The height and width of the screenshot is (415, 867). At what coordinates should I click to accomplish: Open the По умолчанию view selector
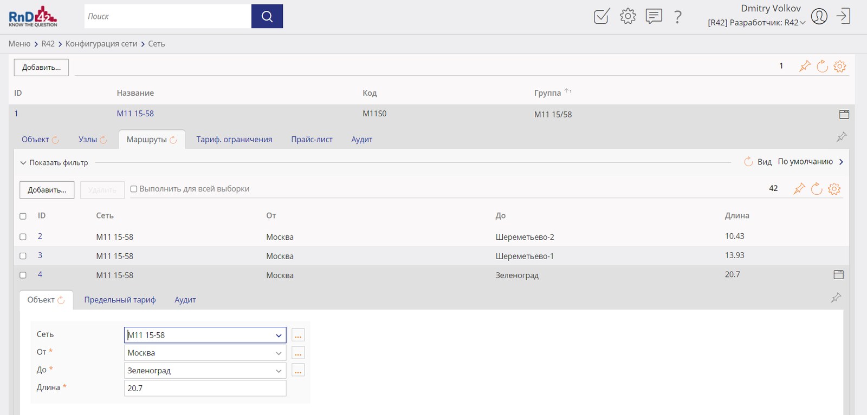[811, 162]
